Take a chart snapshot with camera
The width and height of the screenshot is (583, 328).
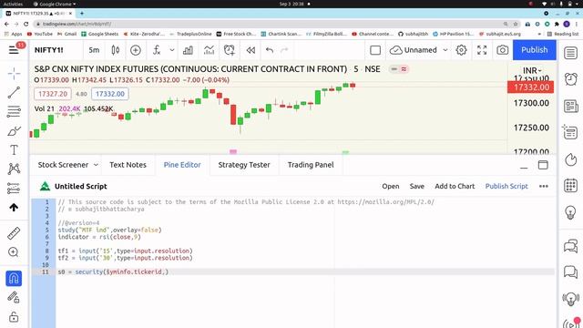click(x=502, y=50)
